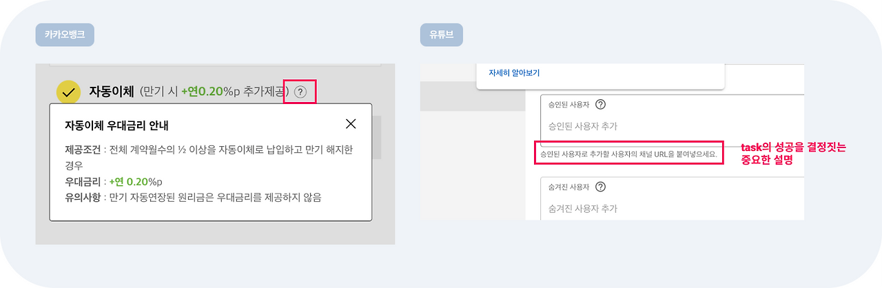Click the 자동이체 우대금리 안내 popup title
The width and height of the screenshot is (882, 288).
pos(116,125)
